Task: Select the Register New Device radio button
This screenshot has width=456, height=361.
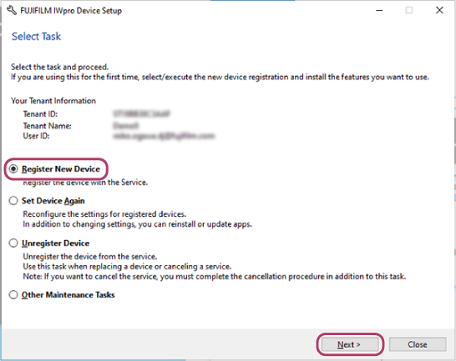Action: click(13, 168)
